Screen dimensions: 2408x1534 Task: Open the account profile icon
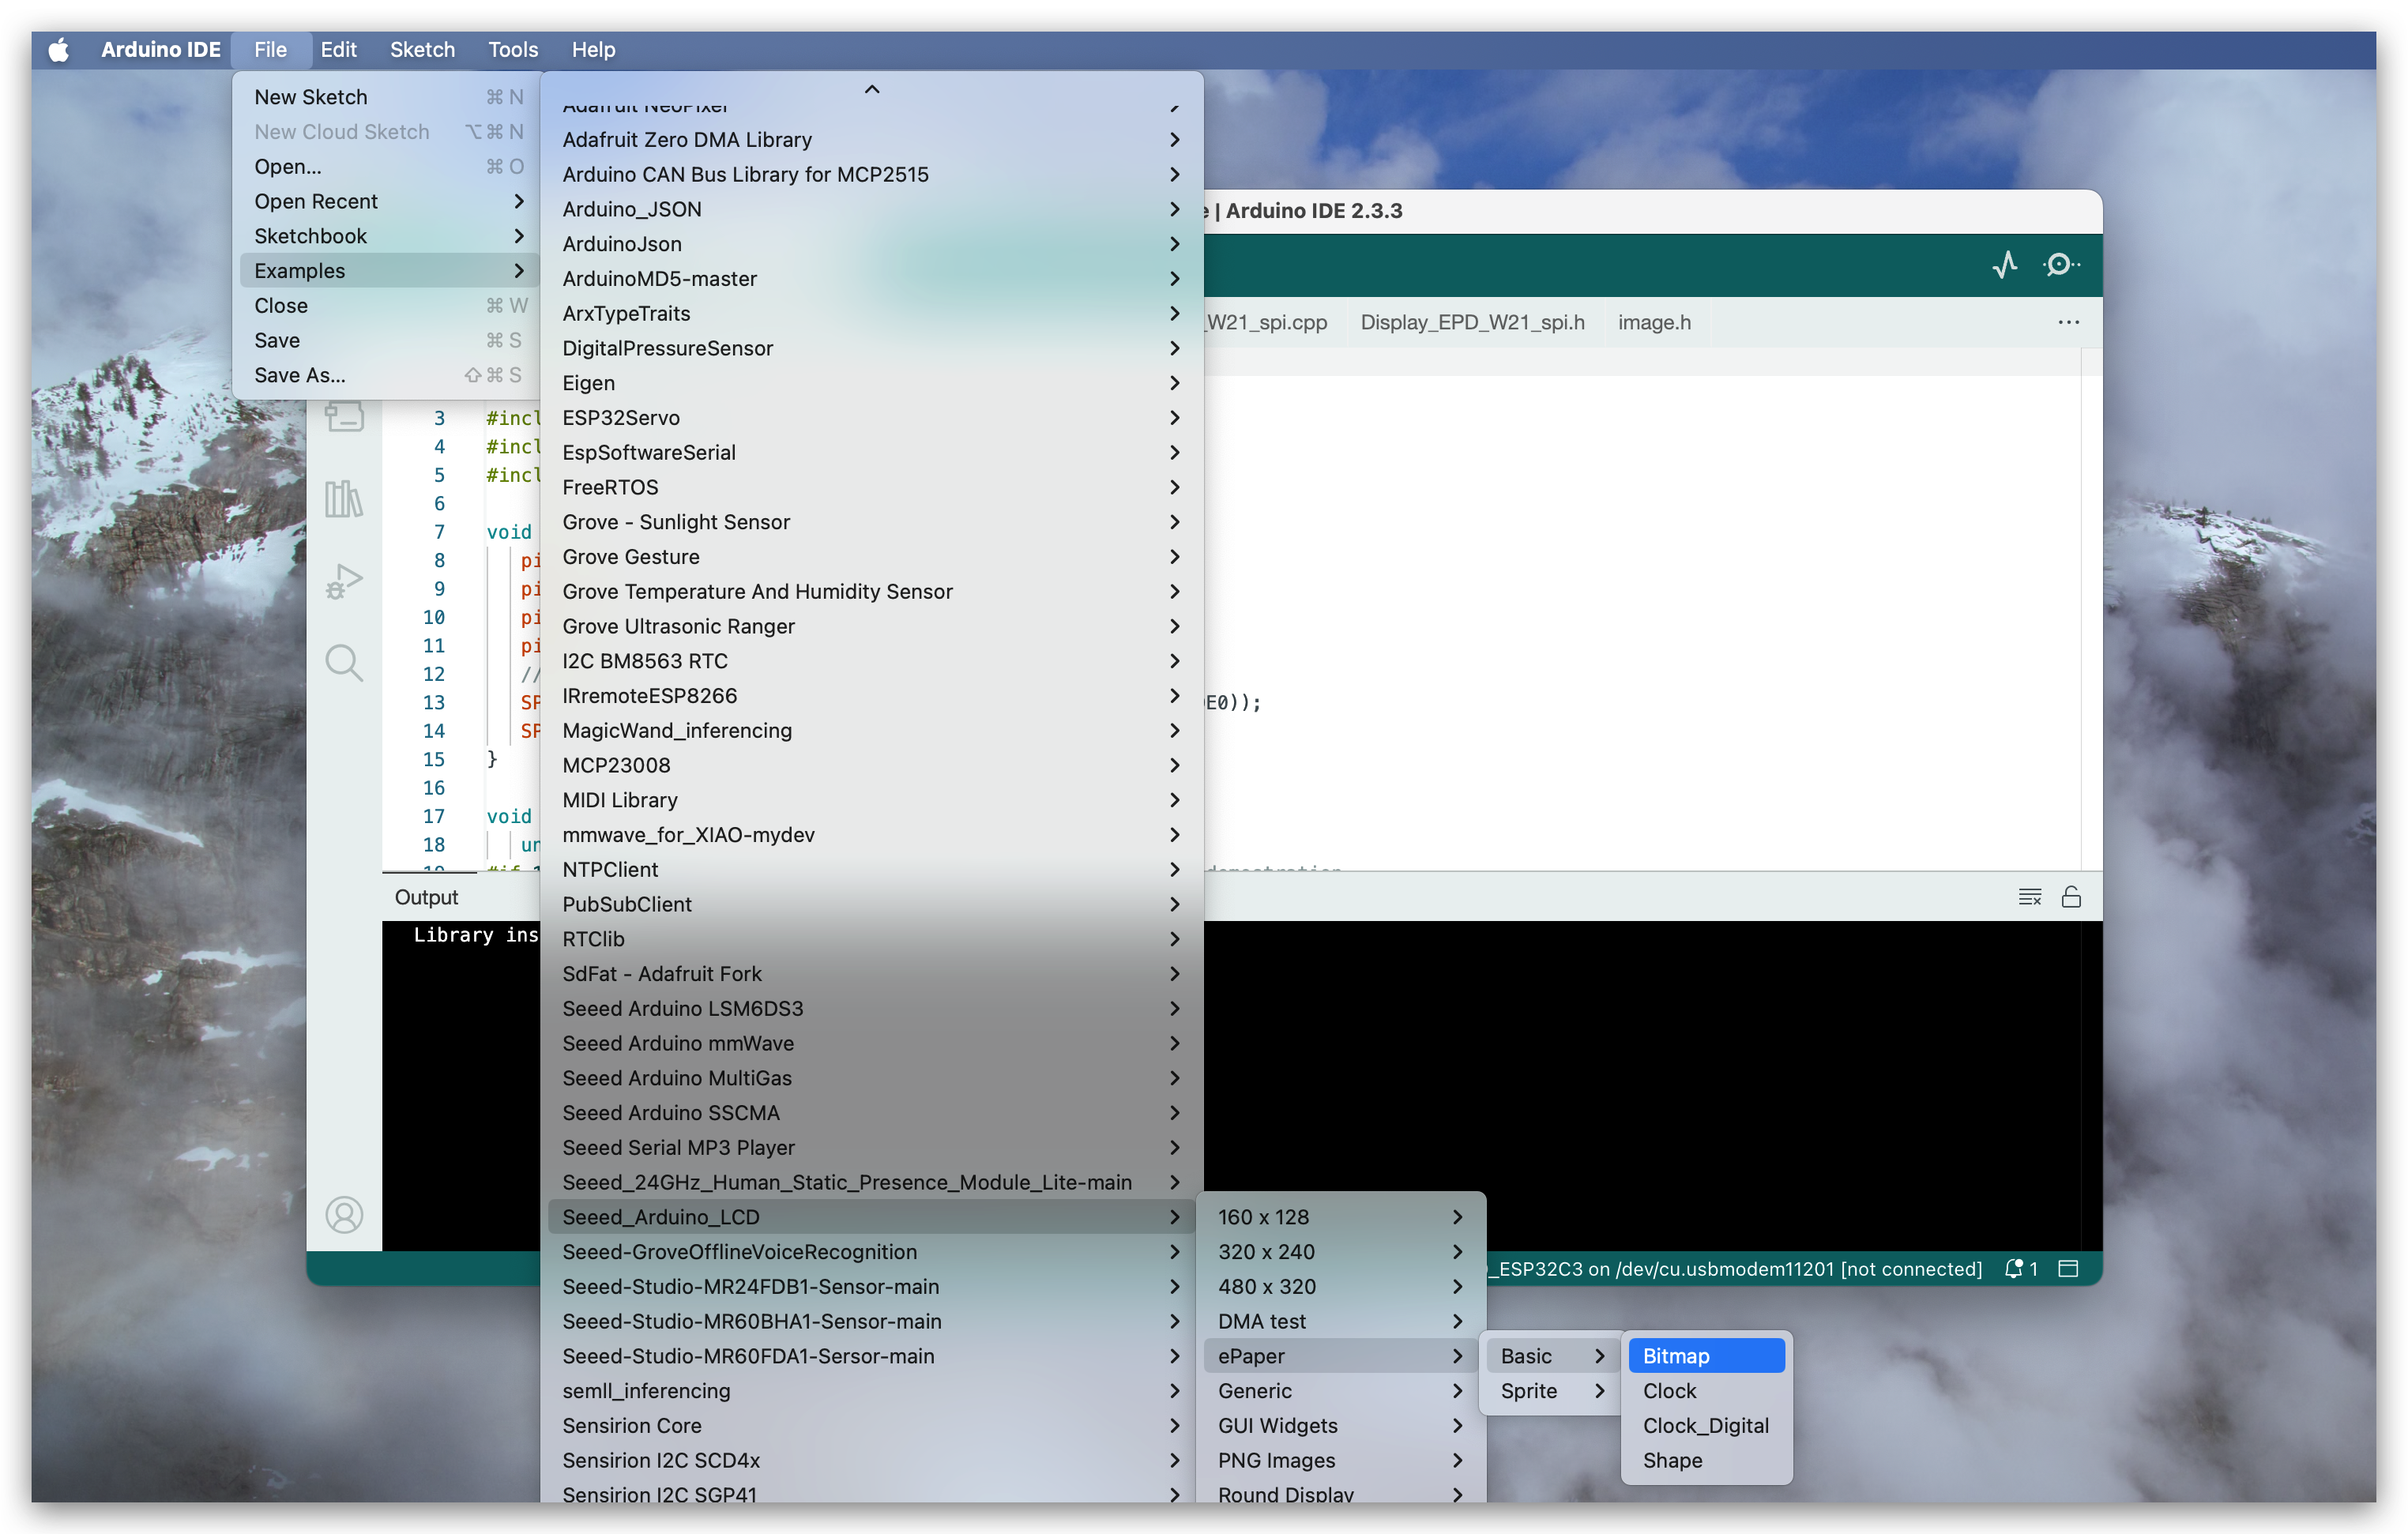[x=344, y=1215]
